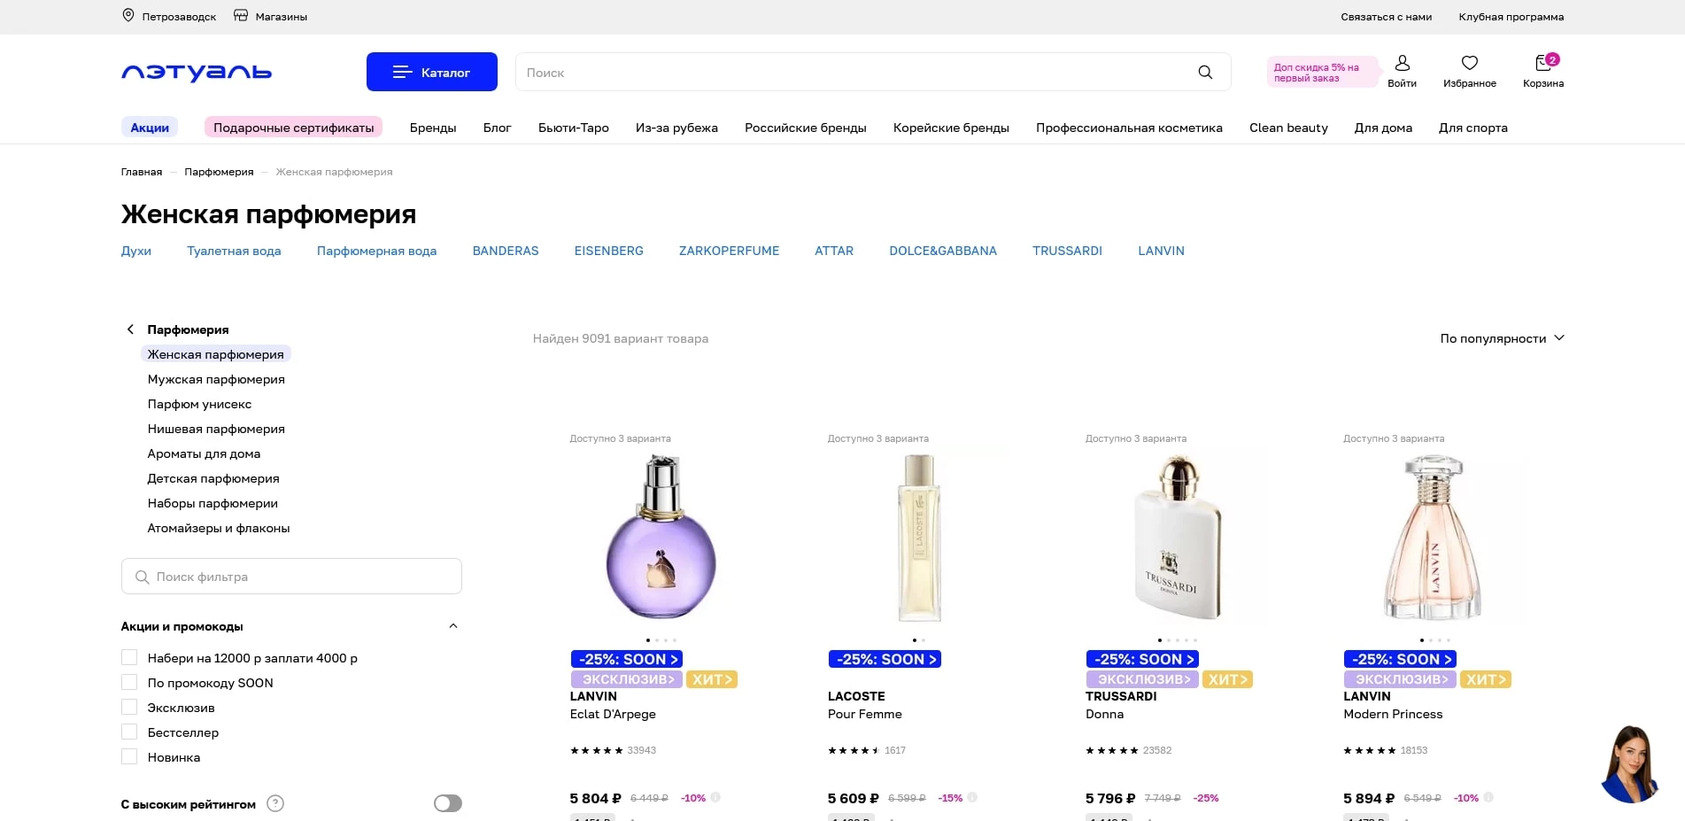The width and height of the screenshot is (1685, 821).
Task: Toggle the С высоким рейтингом switch
Action: 447,804
